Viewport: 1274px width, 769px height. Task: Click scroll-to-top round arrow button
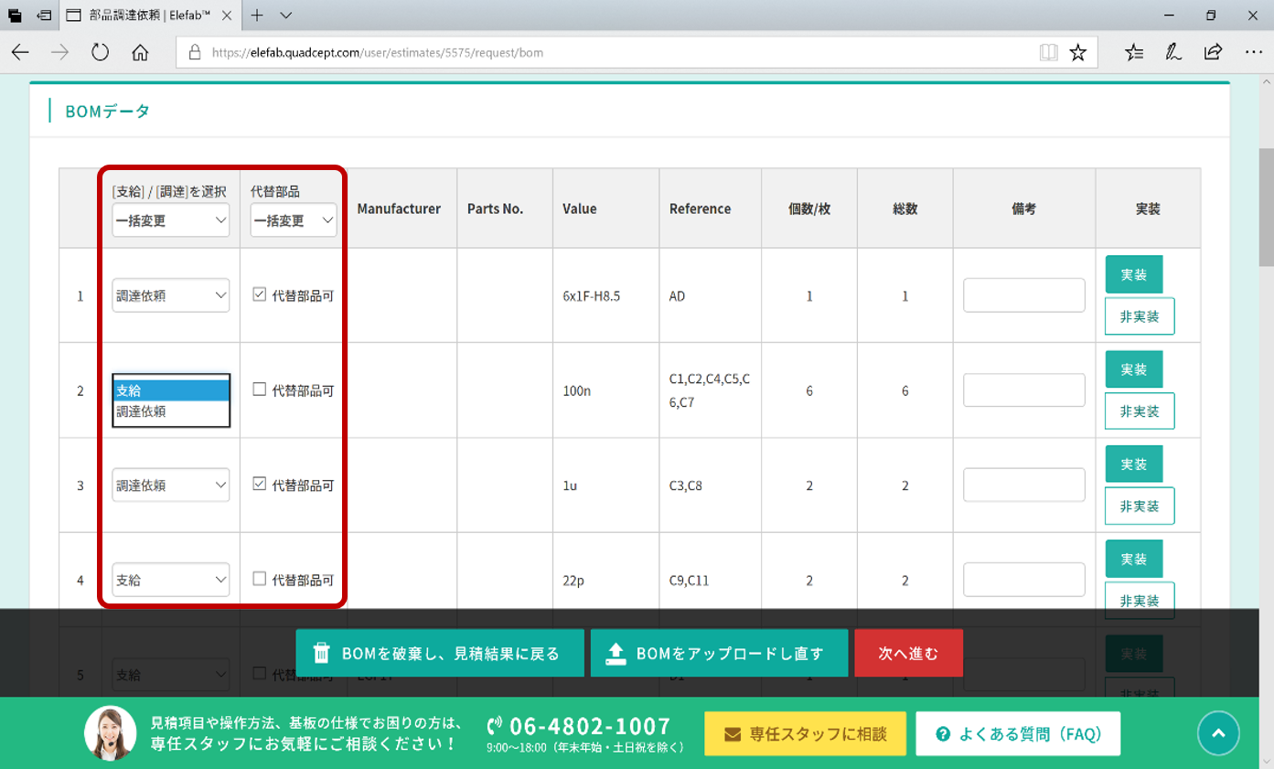click(1218, 733)
